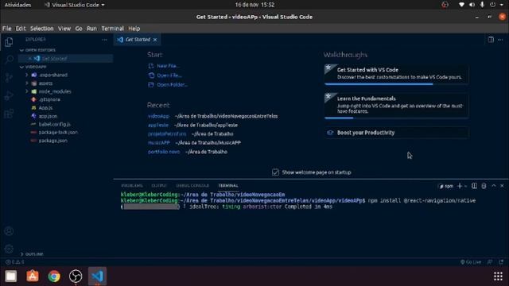Collapse the Open Editors section

tap(21, 50)
